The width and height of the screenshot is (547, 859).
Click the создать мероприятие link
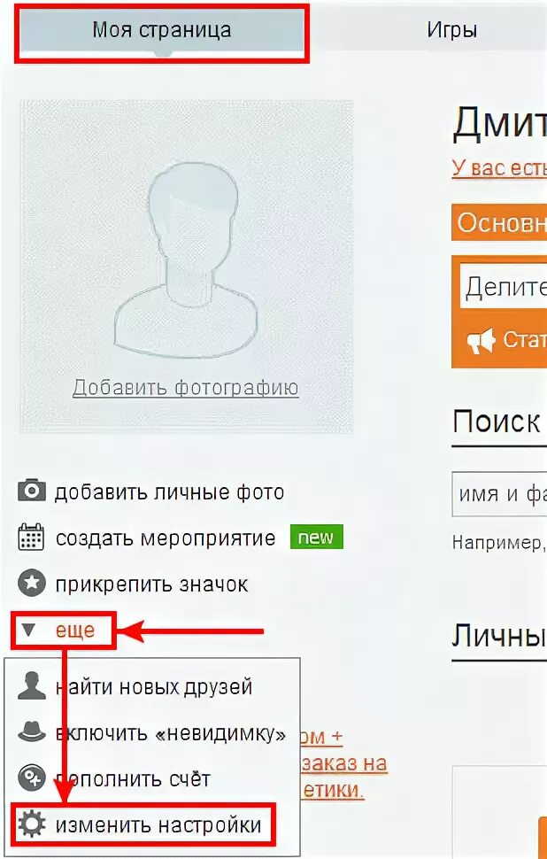[166, 538]
